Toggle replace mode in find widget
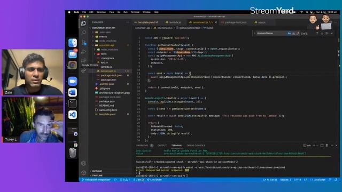342x192 pixels. pyautogui.click(x=254, y=33)
